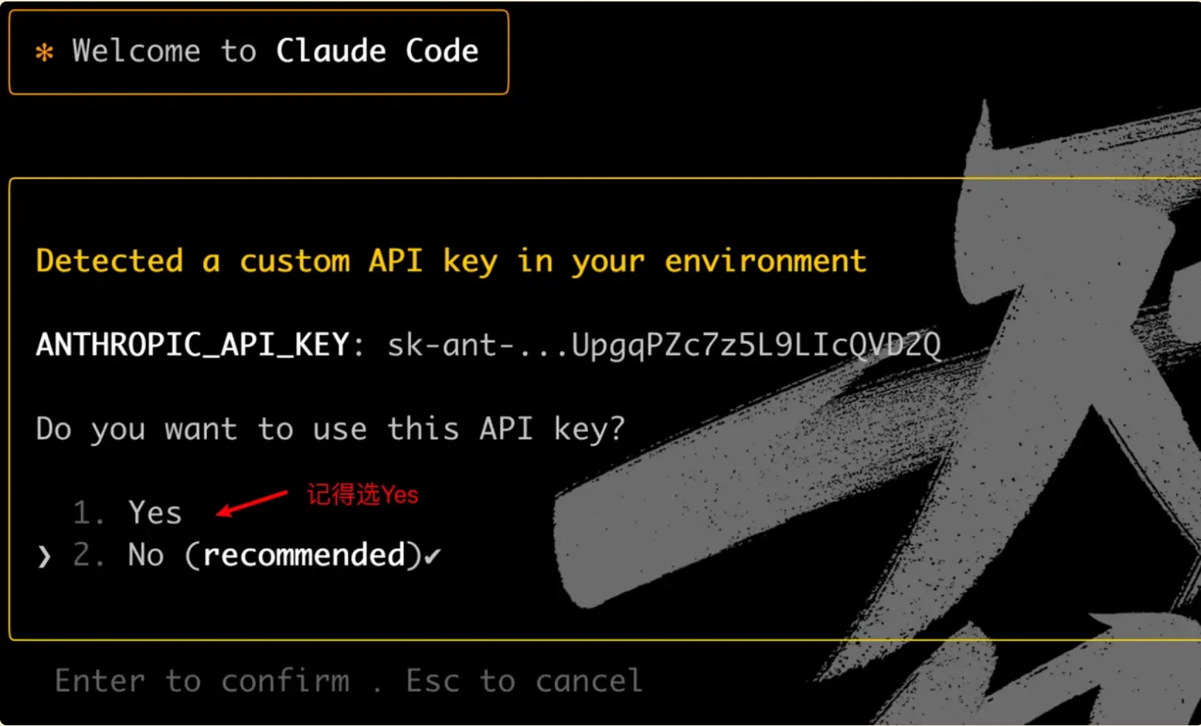
Task: Click the red annotation text 记得选Yes
Action: coord(363,495)
